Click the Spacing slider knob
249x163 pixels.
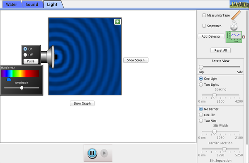point(215,96)
